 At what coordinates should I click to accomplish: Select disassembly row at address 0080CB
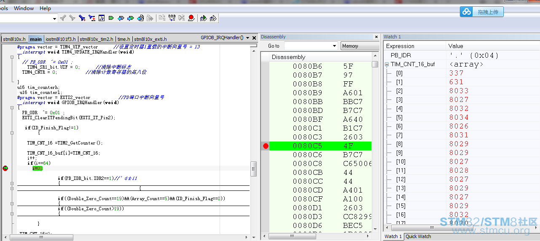click(x=320, y=172)
